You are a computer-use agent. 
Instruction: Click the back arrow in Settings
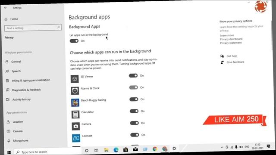pos(6,8)
